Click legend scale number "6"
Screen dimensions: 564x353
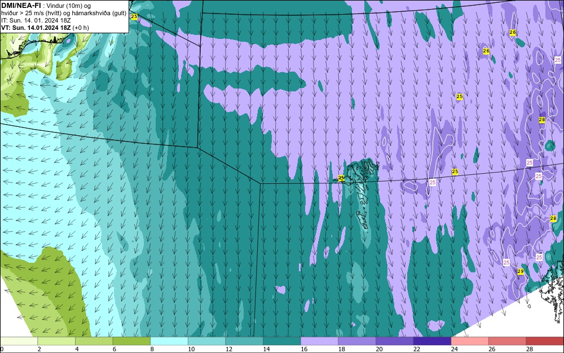tap(114, 349)
